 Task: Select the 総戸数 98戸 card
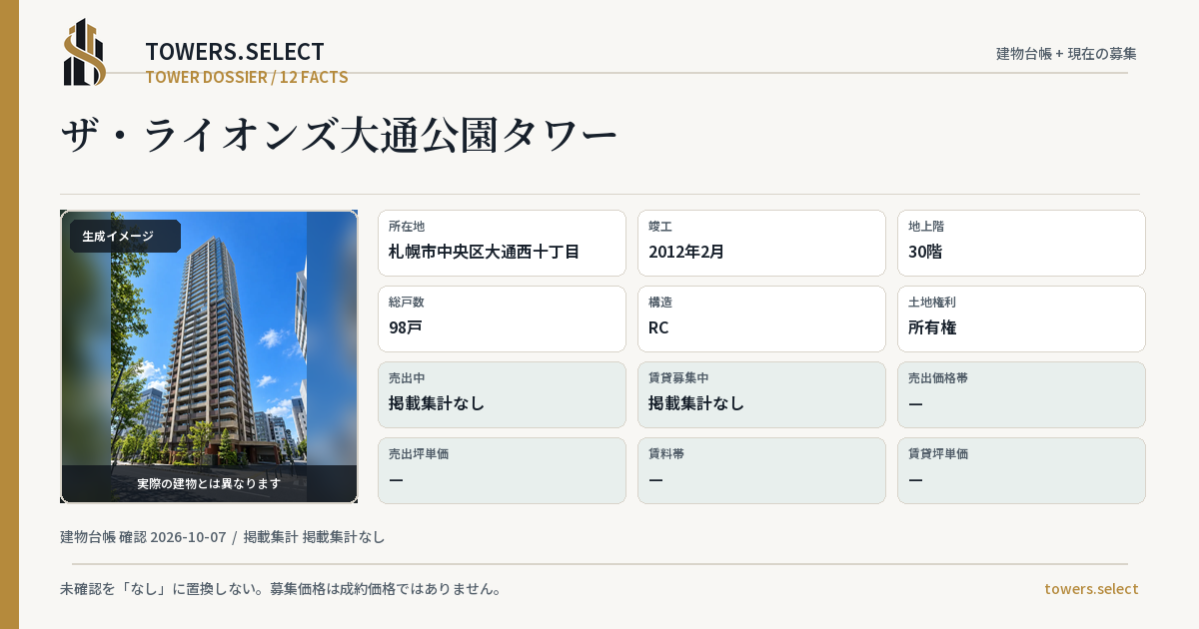click(502, 318)
